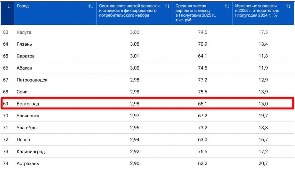This screenshot has width=295, height=169.
Task: Click the Средняя чистая зарплата header text
Action: [196, 13]
